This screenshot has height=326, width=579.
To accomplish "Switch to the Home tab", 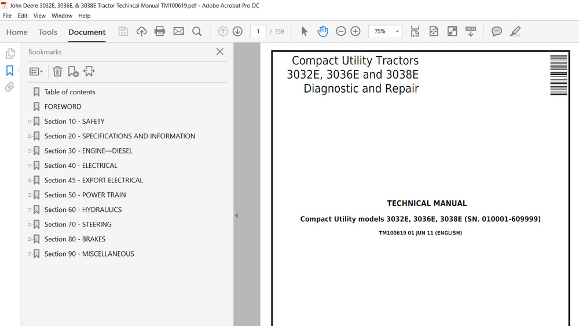I will coord(17,32).
